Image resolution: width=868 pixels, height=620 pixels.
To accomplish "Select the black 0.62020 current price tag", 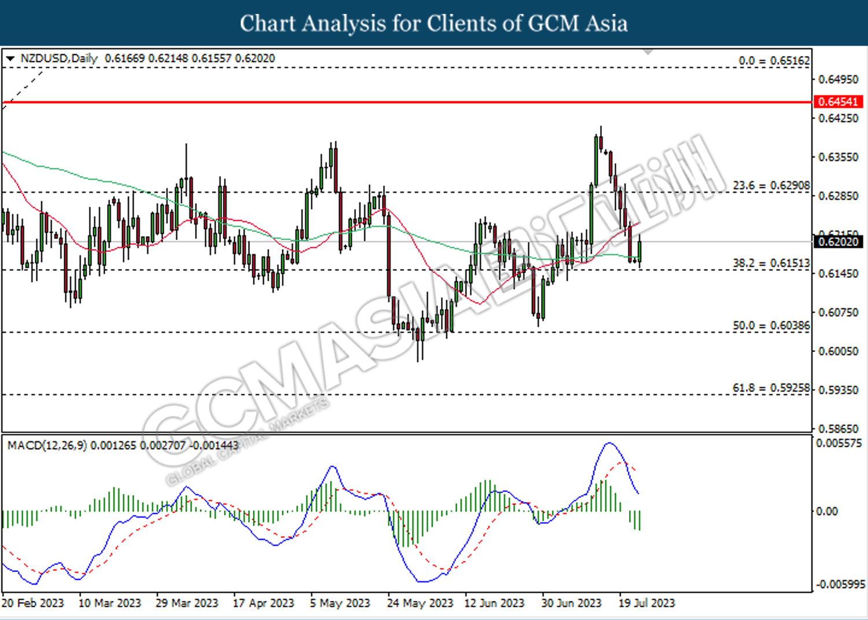I will tap(838, 241).
